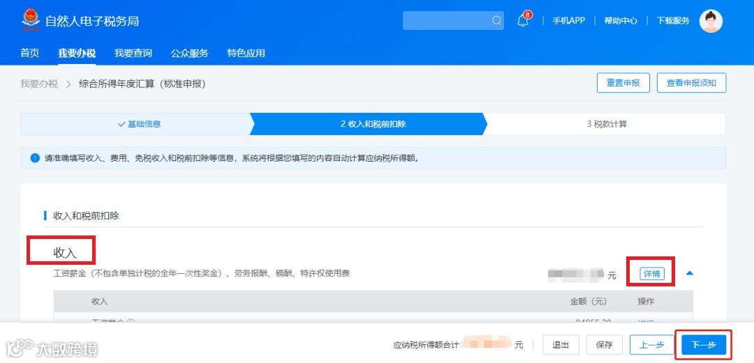This screenshot has height=363, width=754.
Task: Collapse the income section arrow
Action: (690, 273)
